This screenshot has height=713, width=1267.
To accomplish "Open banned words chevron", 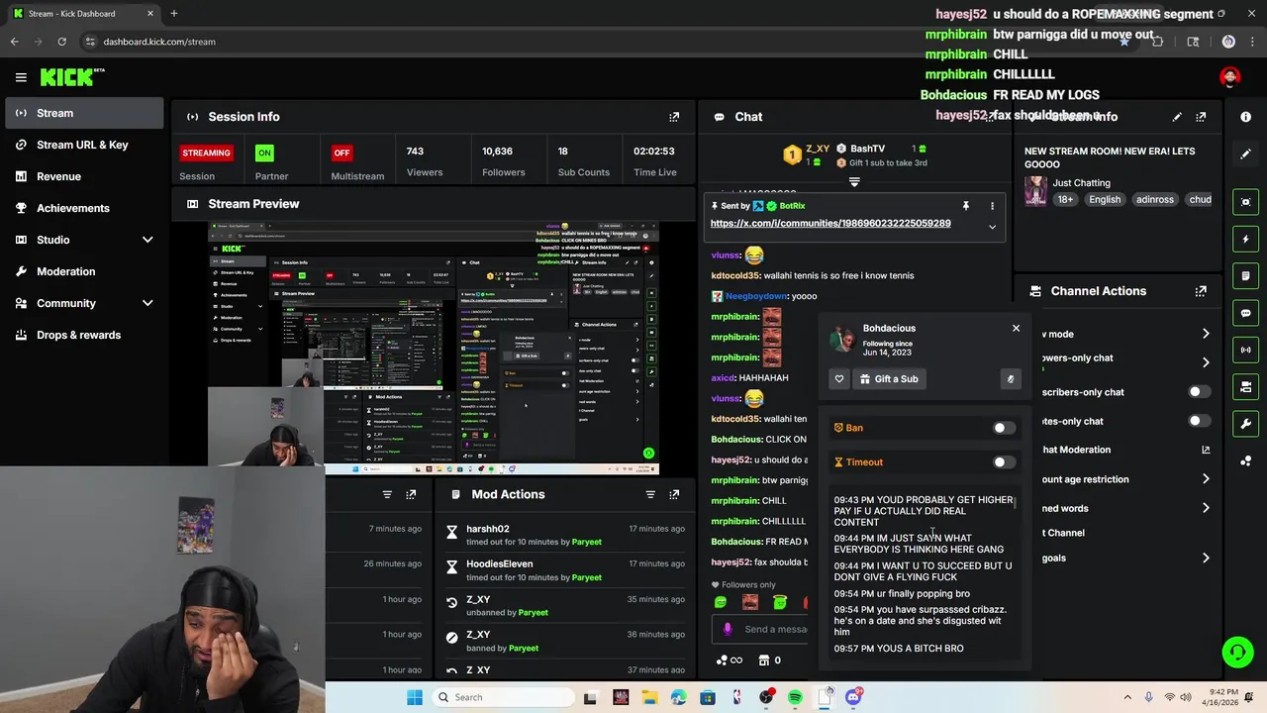I will point(1206,508).
